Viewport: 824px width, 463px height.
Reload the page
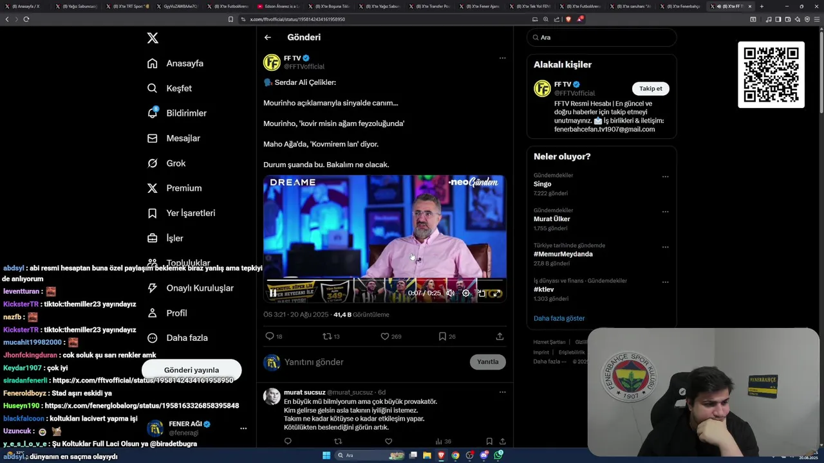pyautogui.click(x=26, y=19)
